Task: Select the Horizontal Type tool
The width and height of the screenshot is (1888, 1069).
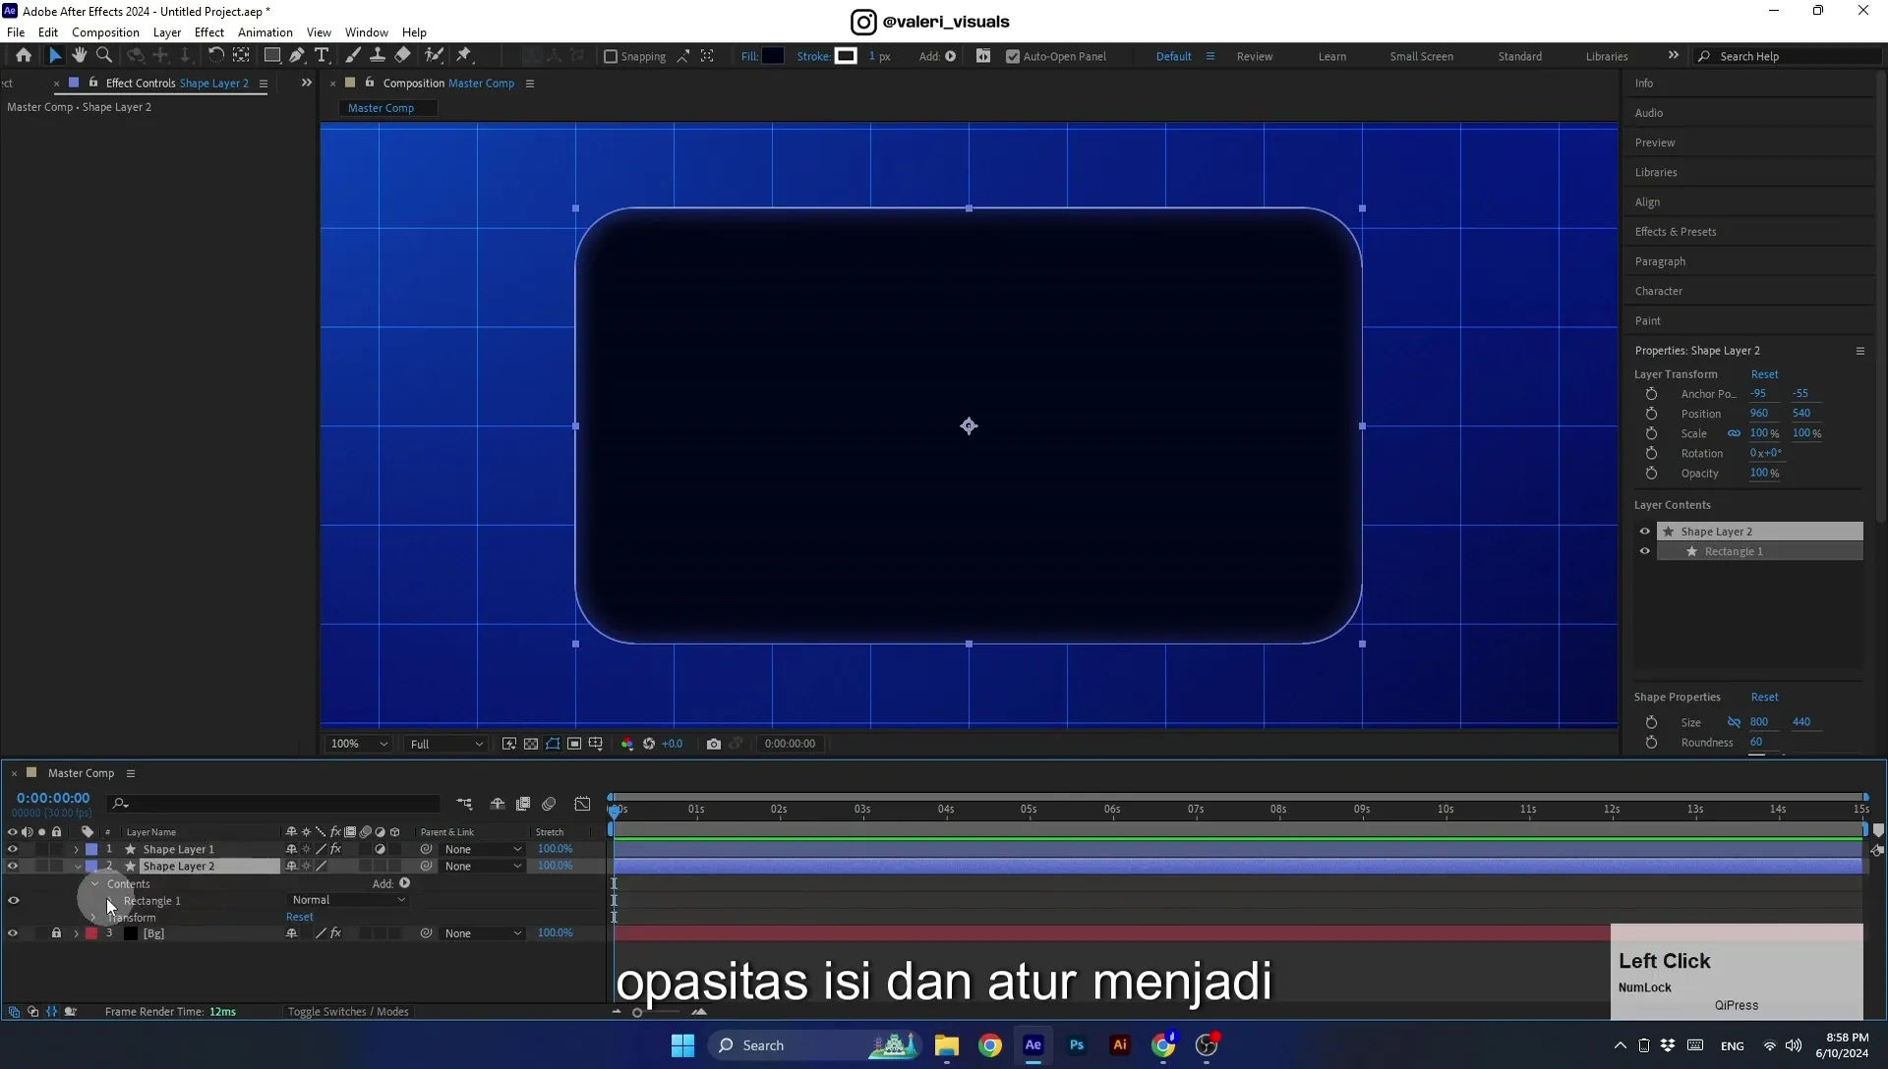Action: pos(322,56)
